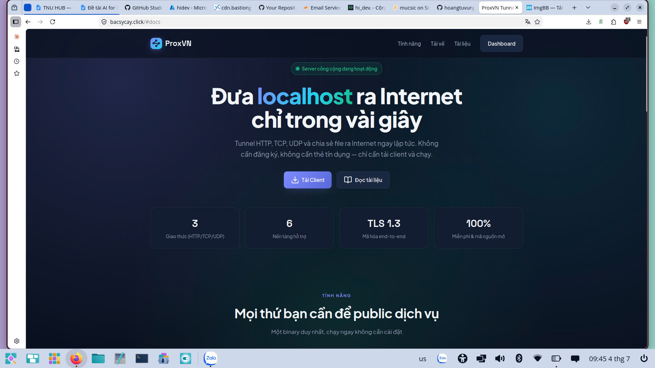Click the taskbar clock 09:45

tap(609, 359)
